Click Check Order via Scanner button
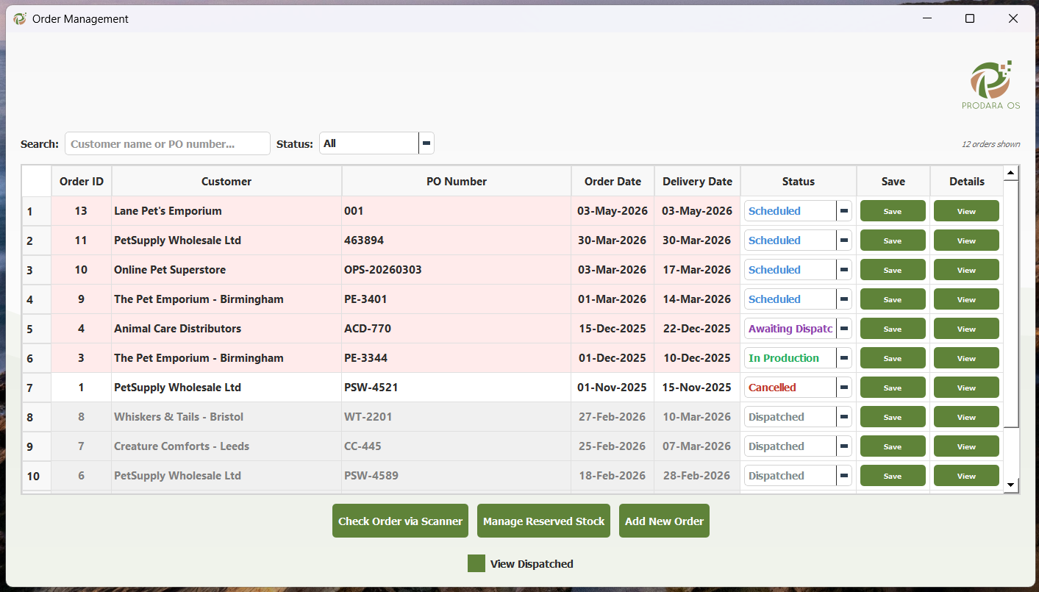This screenshot has width=1039, height=592. [x=400, y=521]
